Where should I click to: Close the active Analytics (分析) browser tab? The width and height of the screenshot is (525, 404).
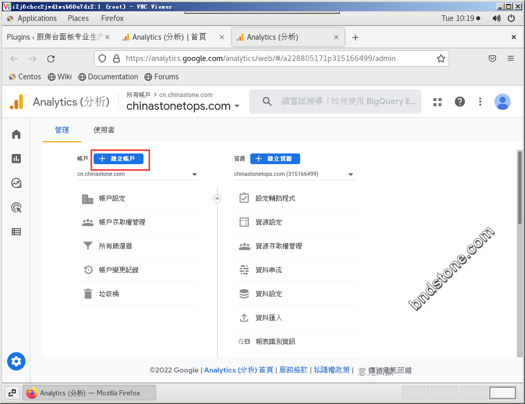click(x=336, y=38)
